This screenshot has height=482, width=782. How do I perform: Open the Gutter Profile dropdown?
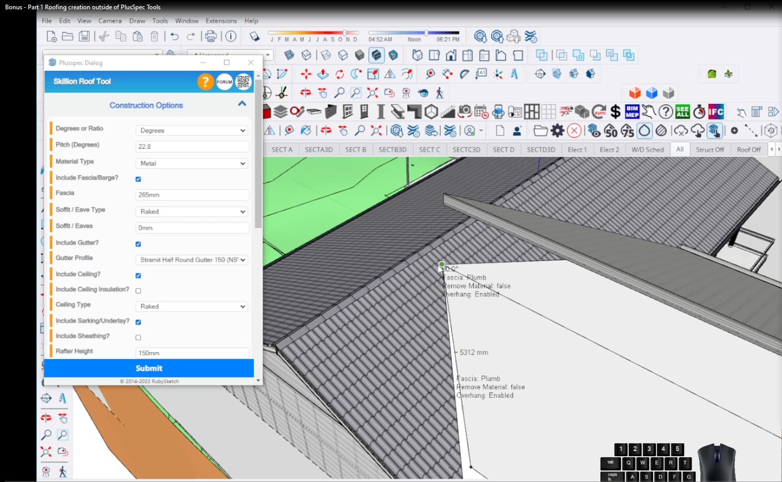192,260
